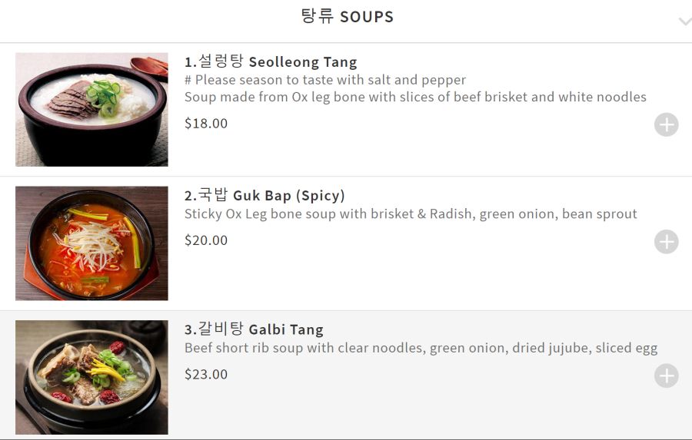The height and width of the screenshot is (440, 692).
Task: Click the $23.00 price
Action: [206, 375]
